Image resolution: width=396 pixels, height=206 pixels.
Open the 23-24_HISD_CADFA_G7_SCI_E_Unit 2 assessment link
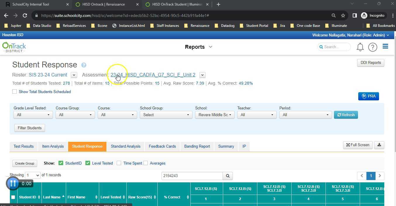coord(153,75)
